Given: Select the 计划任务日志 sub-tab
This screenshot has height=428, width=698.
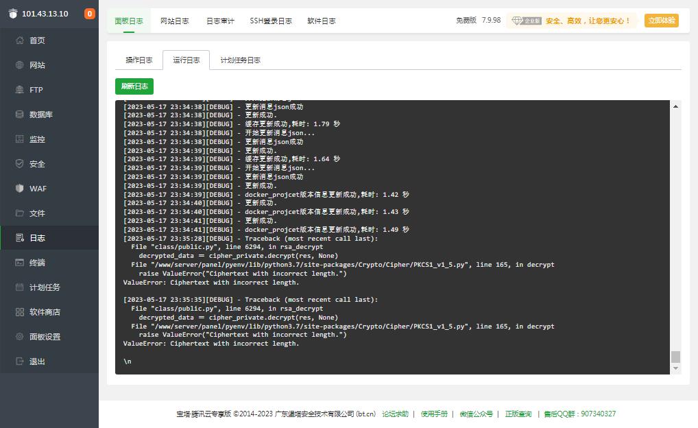Looking at the screenshot, I should point(241,60).
